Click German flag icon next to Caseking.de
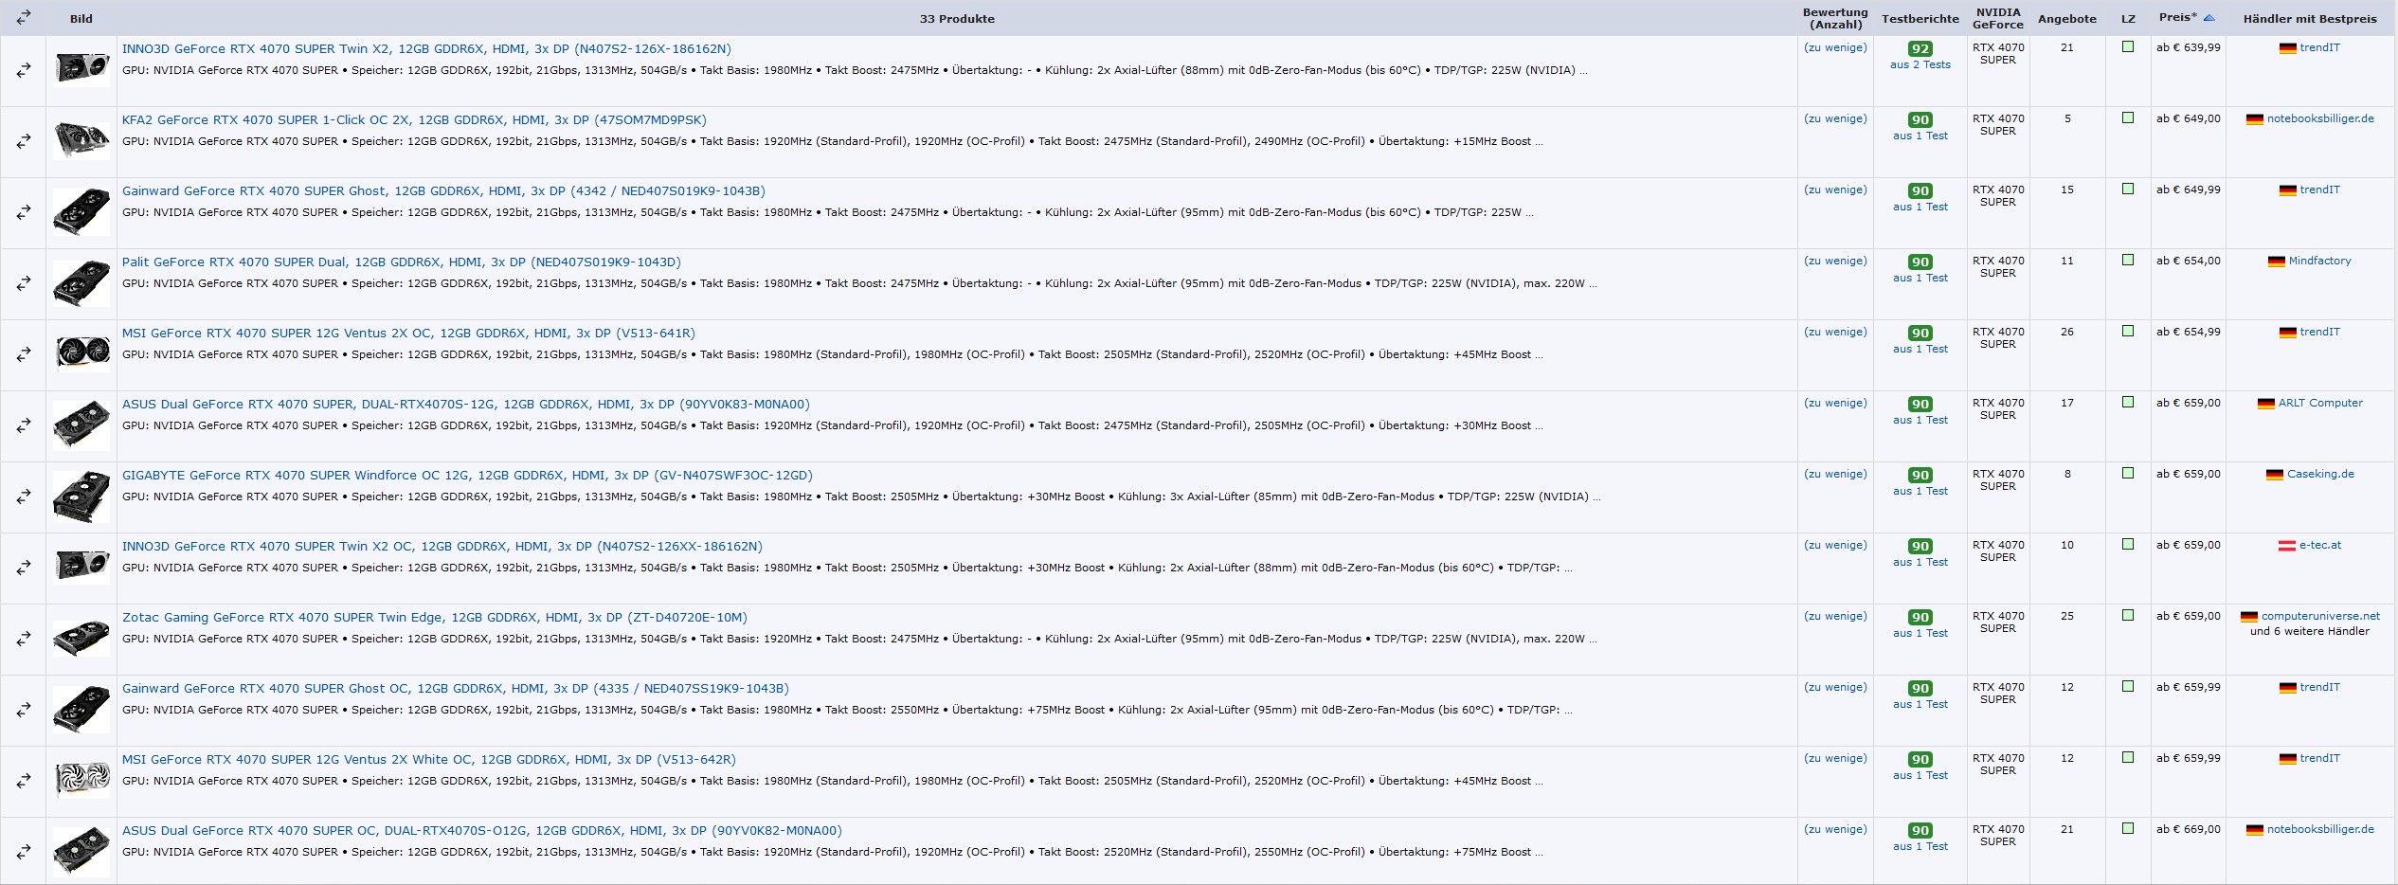Viewport: 2398px width, 885px height. coord(2275,475)
